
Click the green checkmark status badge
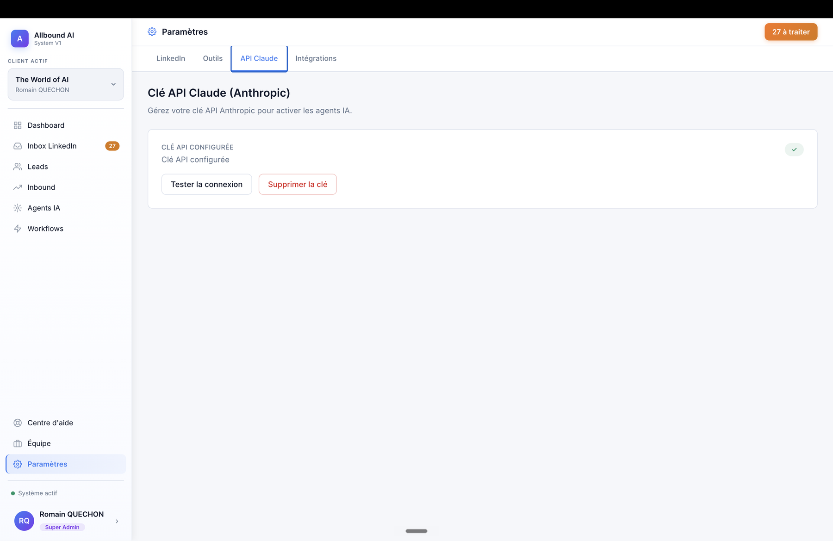(794, 149)
